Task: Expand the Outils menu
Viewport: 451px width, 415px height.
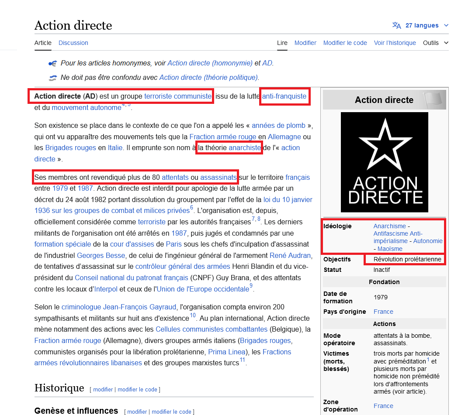Action: coord(435,43)
